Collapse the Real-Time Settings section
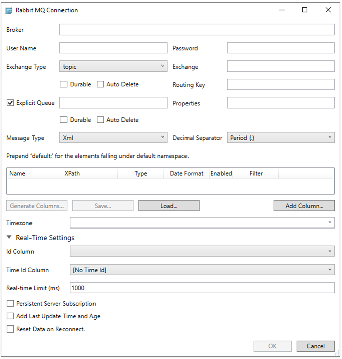The width and height of the screenshot is (342, 359). coord(9,238)
